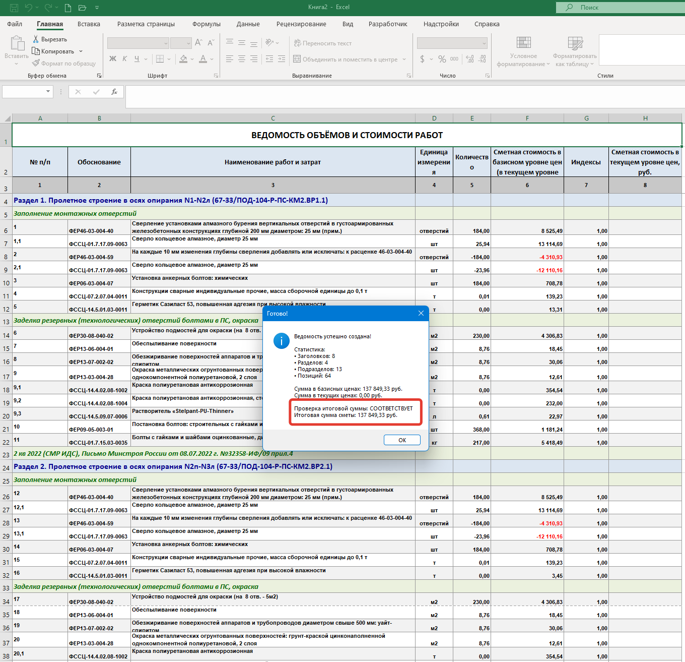Image resolution: width=685 pixels, height=662 pixels.
Task: Open the Формулы ribbon tab
Action: [206, 24]
